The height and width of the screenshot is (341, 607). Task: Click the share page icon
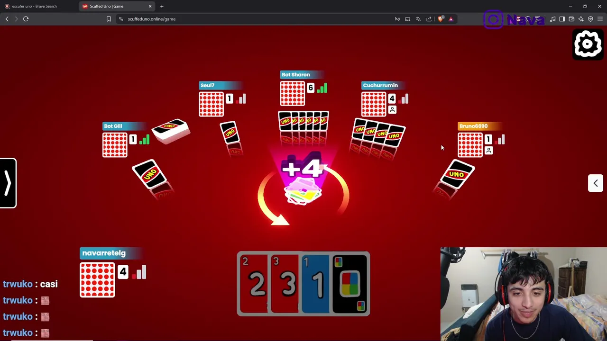[429, 19]
